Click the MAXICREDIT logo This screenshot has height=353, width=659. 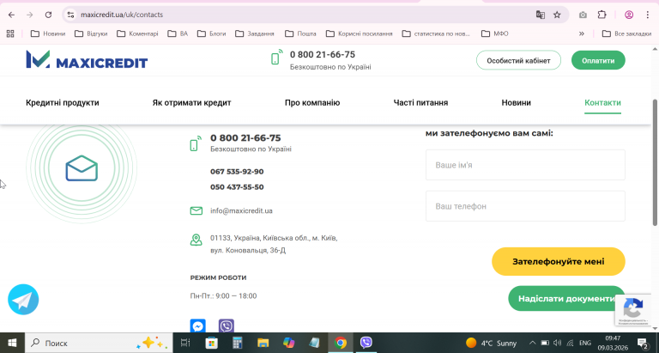(x=87, y=59)
